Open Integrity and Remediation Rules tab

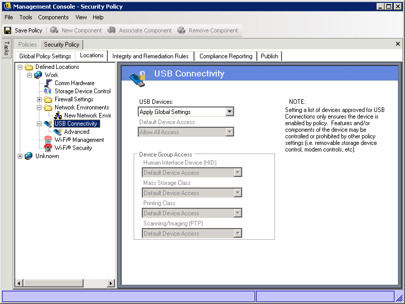pyautogui.click(x=150, y=56)
